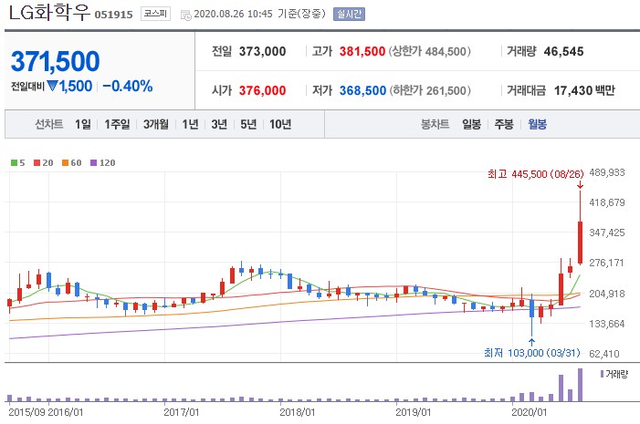Click the low price 368,500
The height and width of the screenshot is (424, 640).
[x=362, y=90]
